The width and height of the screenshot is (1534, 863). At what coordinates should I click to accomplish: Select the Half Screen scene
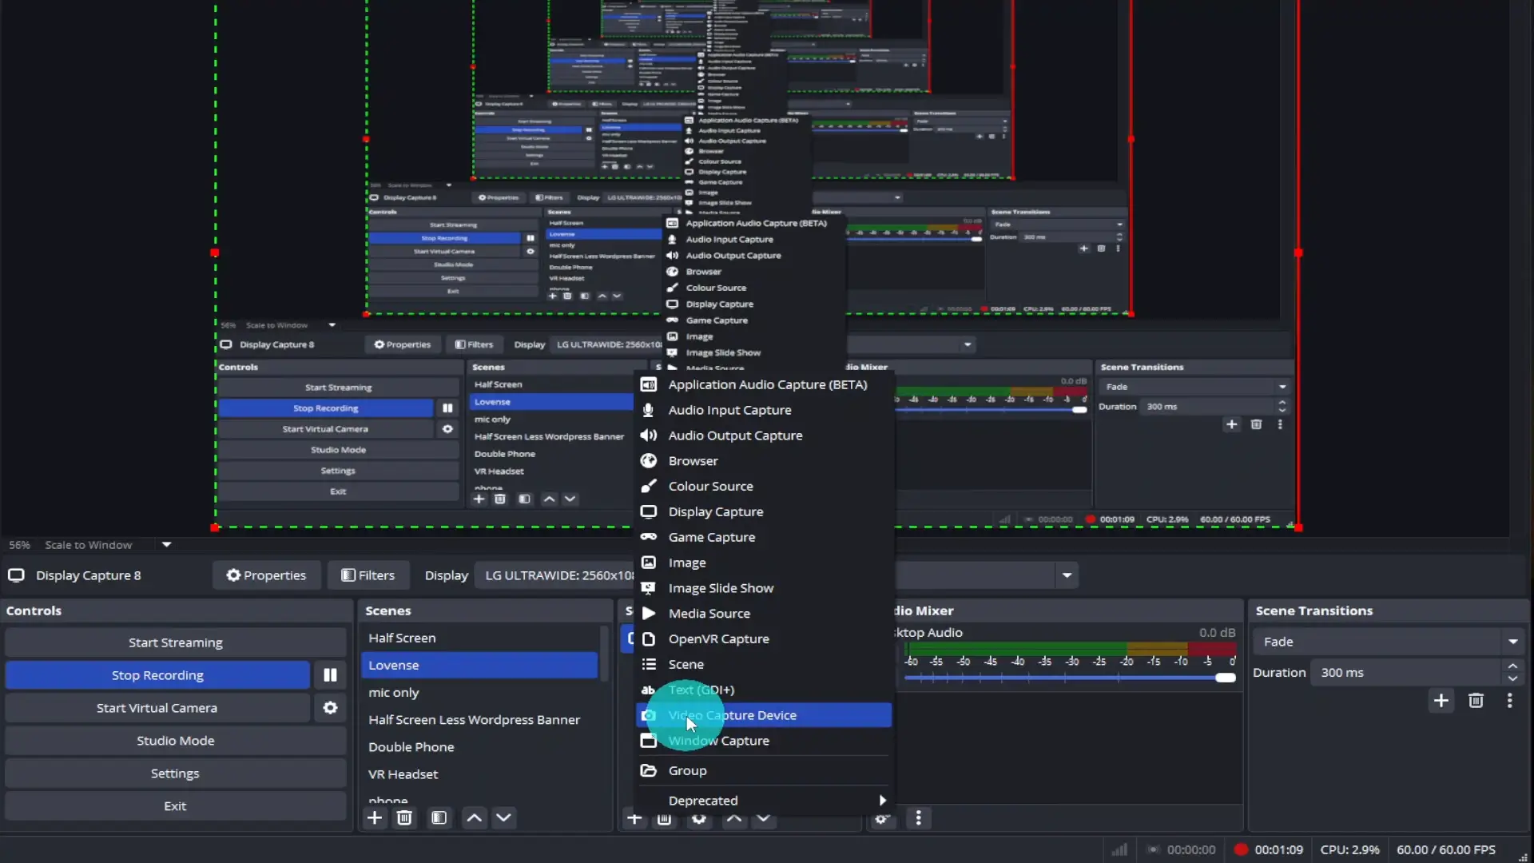[x=479, y=638]
